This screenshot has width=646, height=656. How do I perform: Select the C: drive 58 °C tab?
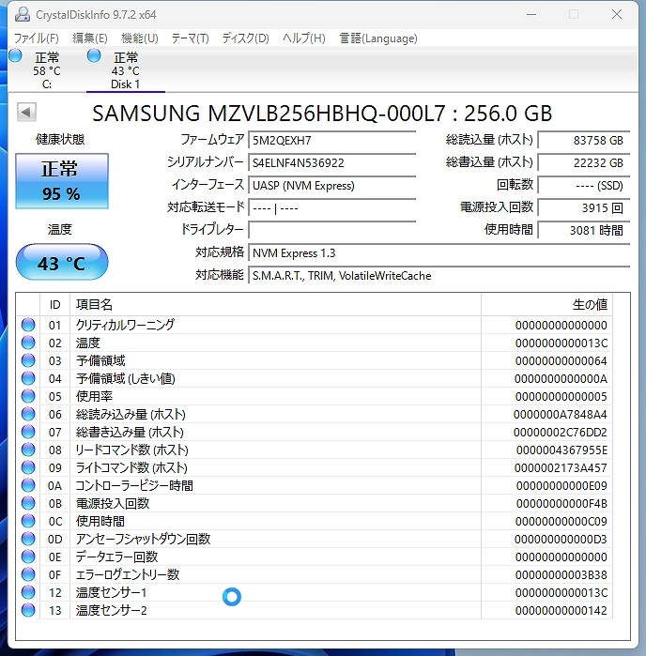(46, 71)
